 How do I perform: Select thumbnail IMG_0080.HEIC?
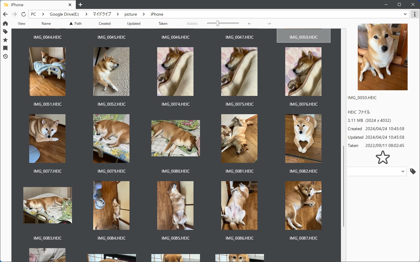tap(175, 138)
